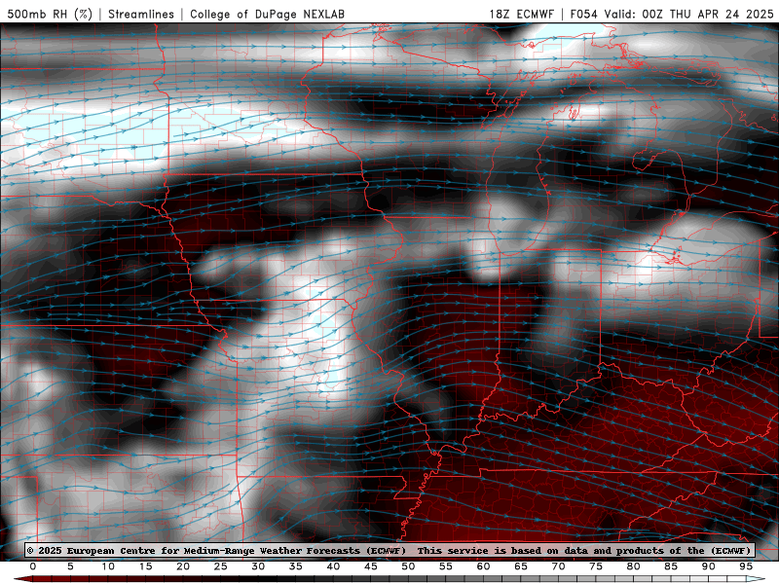Select the '95' value on color scale
The width and height of the screenshot is (779, 584).
pos(746,566)
